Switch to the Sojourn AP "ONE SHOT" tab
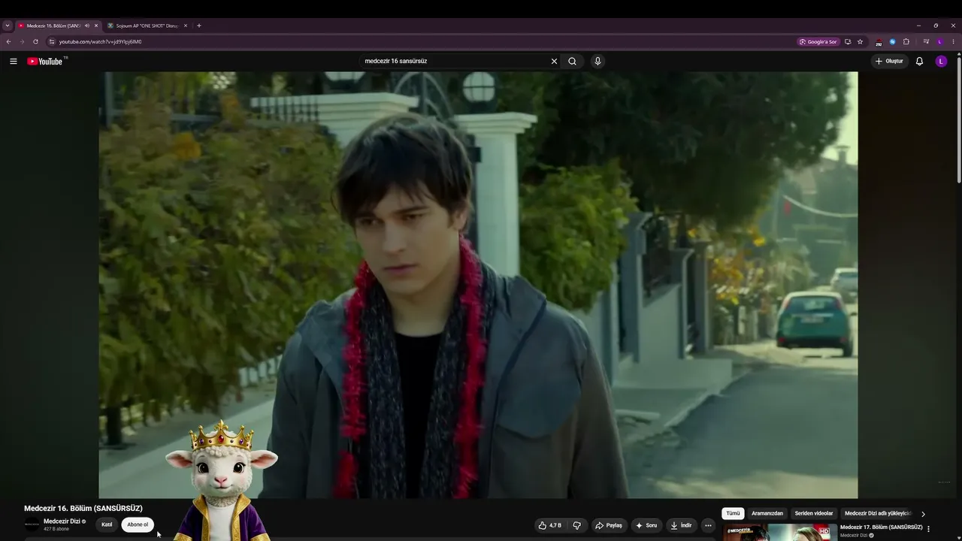Image resolution: width=962 pixels, height=541 pixels. pos(147,26)
